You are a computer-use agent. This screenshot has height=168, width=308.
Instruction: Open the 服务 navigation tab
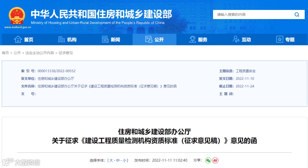198,39
